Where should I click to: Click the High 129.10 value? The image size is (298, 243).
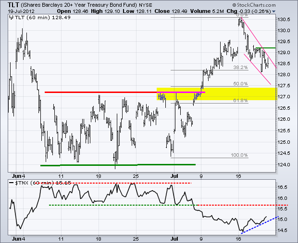105,11
